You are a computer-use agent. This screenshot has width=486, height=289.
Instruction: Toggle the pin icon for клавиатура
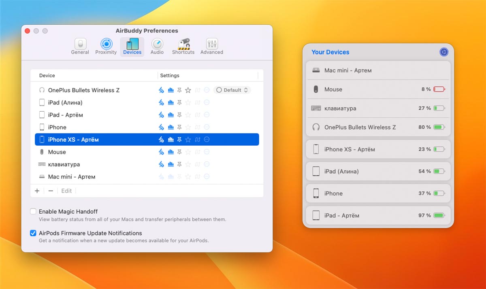point(179,165)
